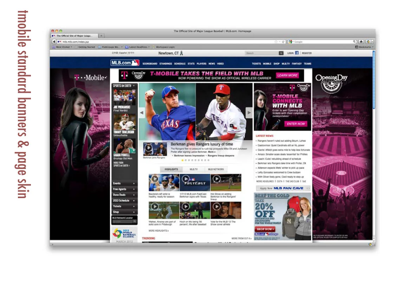
Task: Open Scoreboard in MLB navigation
Action: [x=150, y=64]
